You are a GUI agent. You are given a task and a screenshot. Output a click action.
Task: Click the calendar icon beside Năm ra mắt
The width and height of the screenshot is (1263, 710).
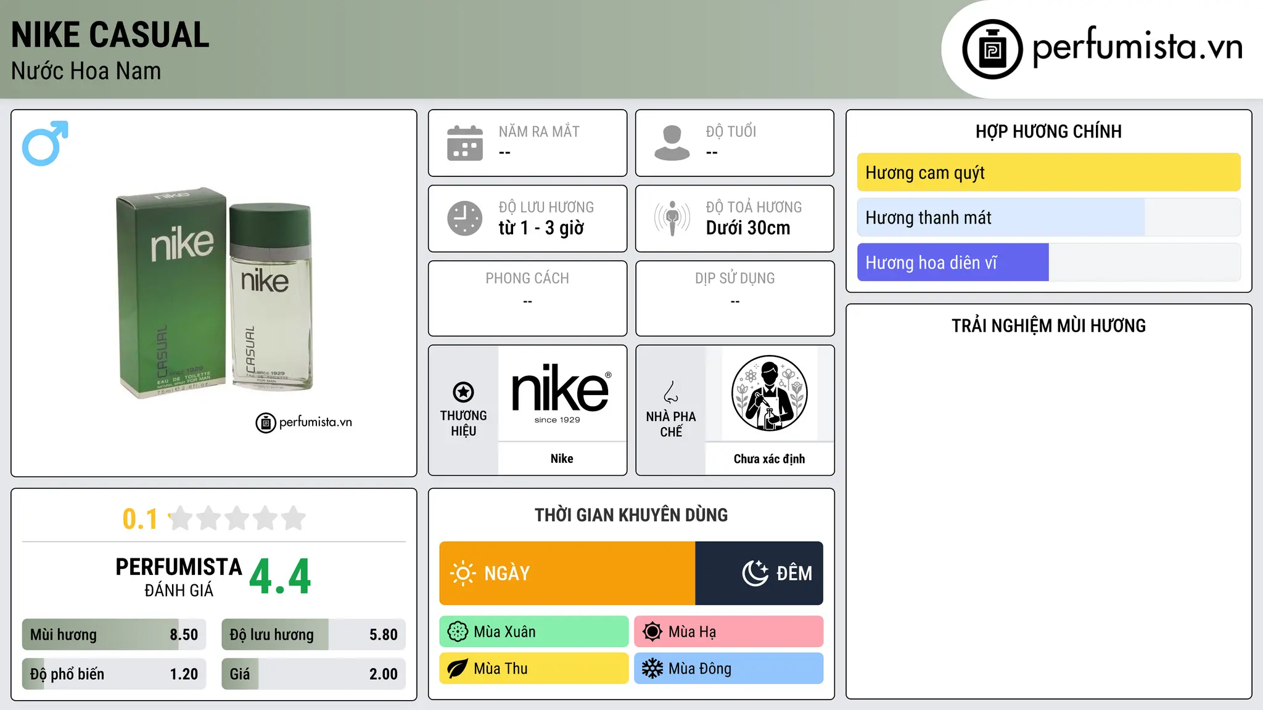click(x=465, y=143)
